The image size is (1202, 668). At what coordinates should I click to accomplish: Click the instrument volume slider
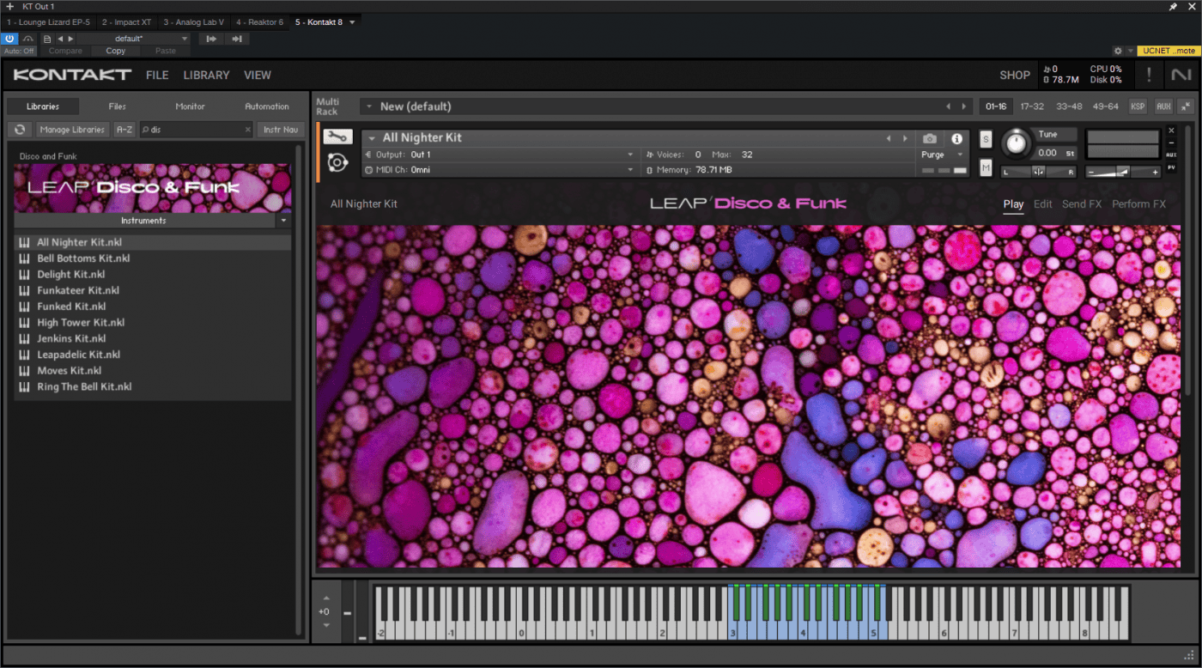tap(1123, 172)
